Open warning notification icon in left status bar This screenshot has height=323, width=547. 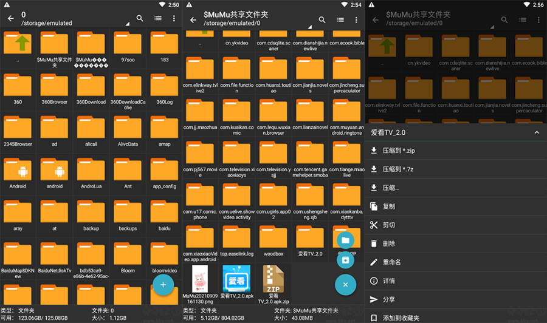click(7, 4)
